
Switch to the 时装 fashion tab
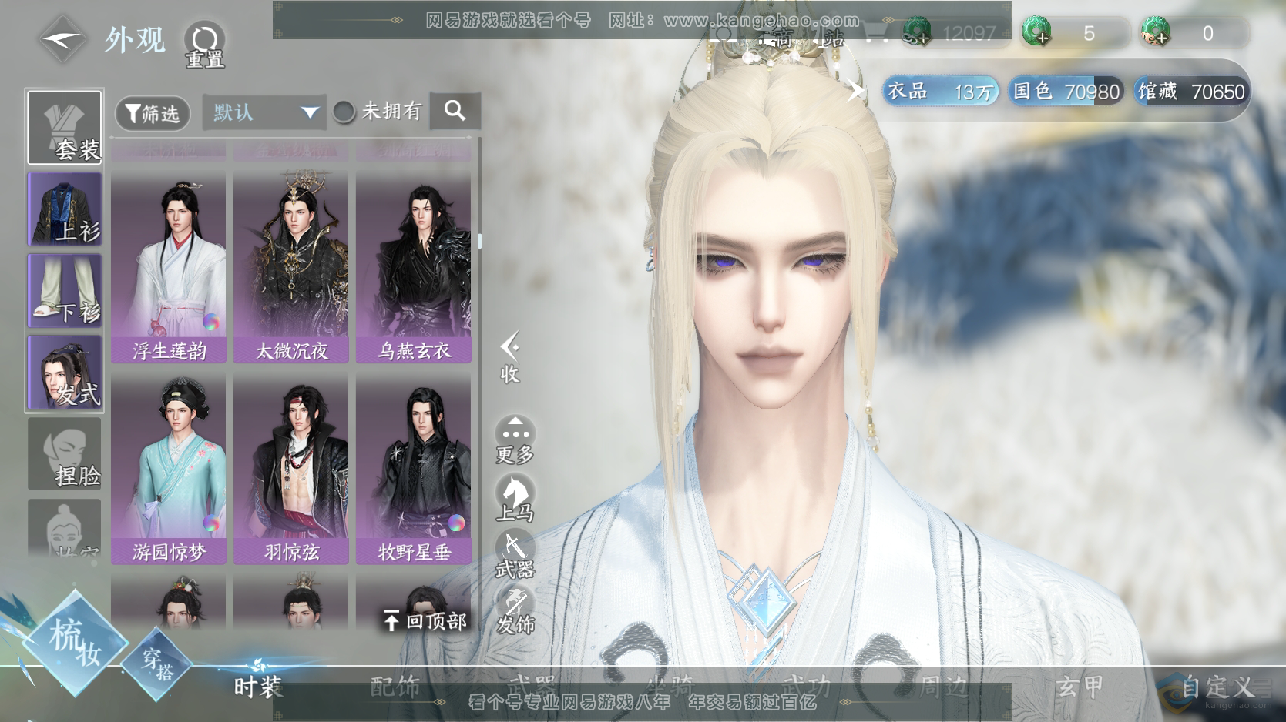pos(258,685)
